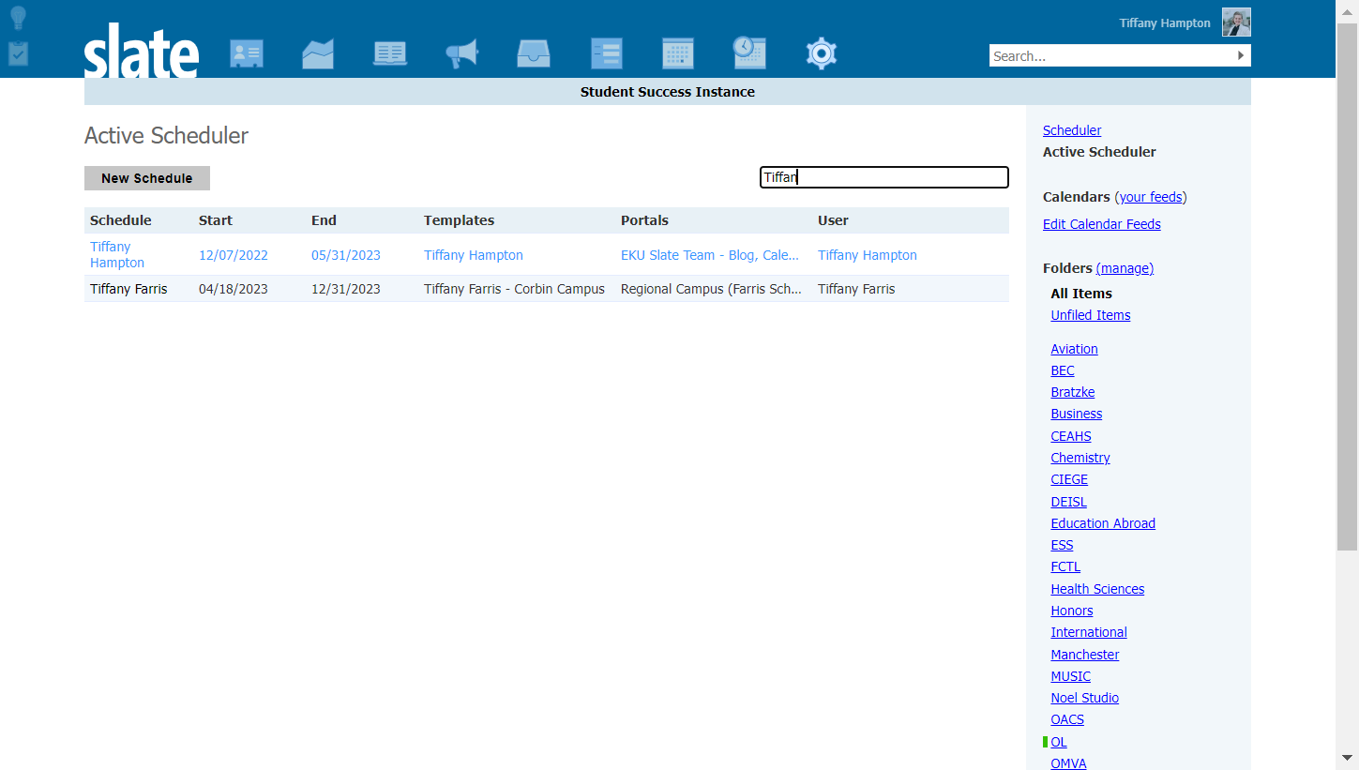
Task: Click the Tiffany Hampton profile photo
Action: click(1236, 23)
